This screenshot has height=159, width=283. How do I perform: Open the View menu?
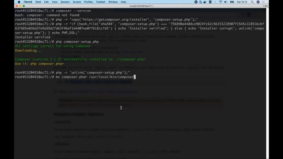pos(54,2)
